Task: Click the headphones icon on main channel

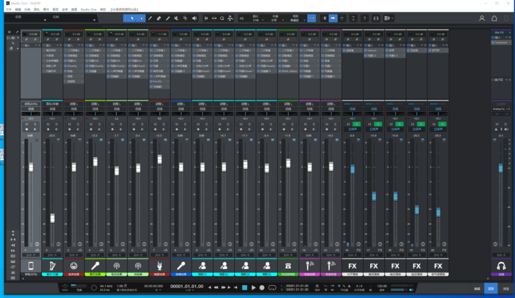Action: click(501, 265)
